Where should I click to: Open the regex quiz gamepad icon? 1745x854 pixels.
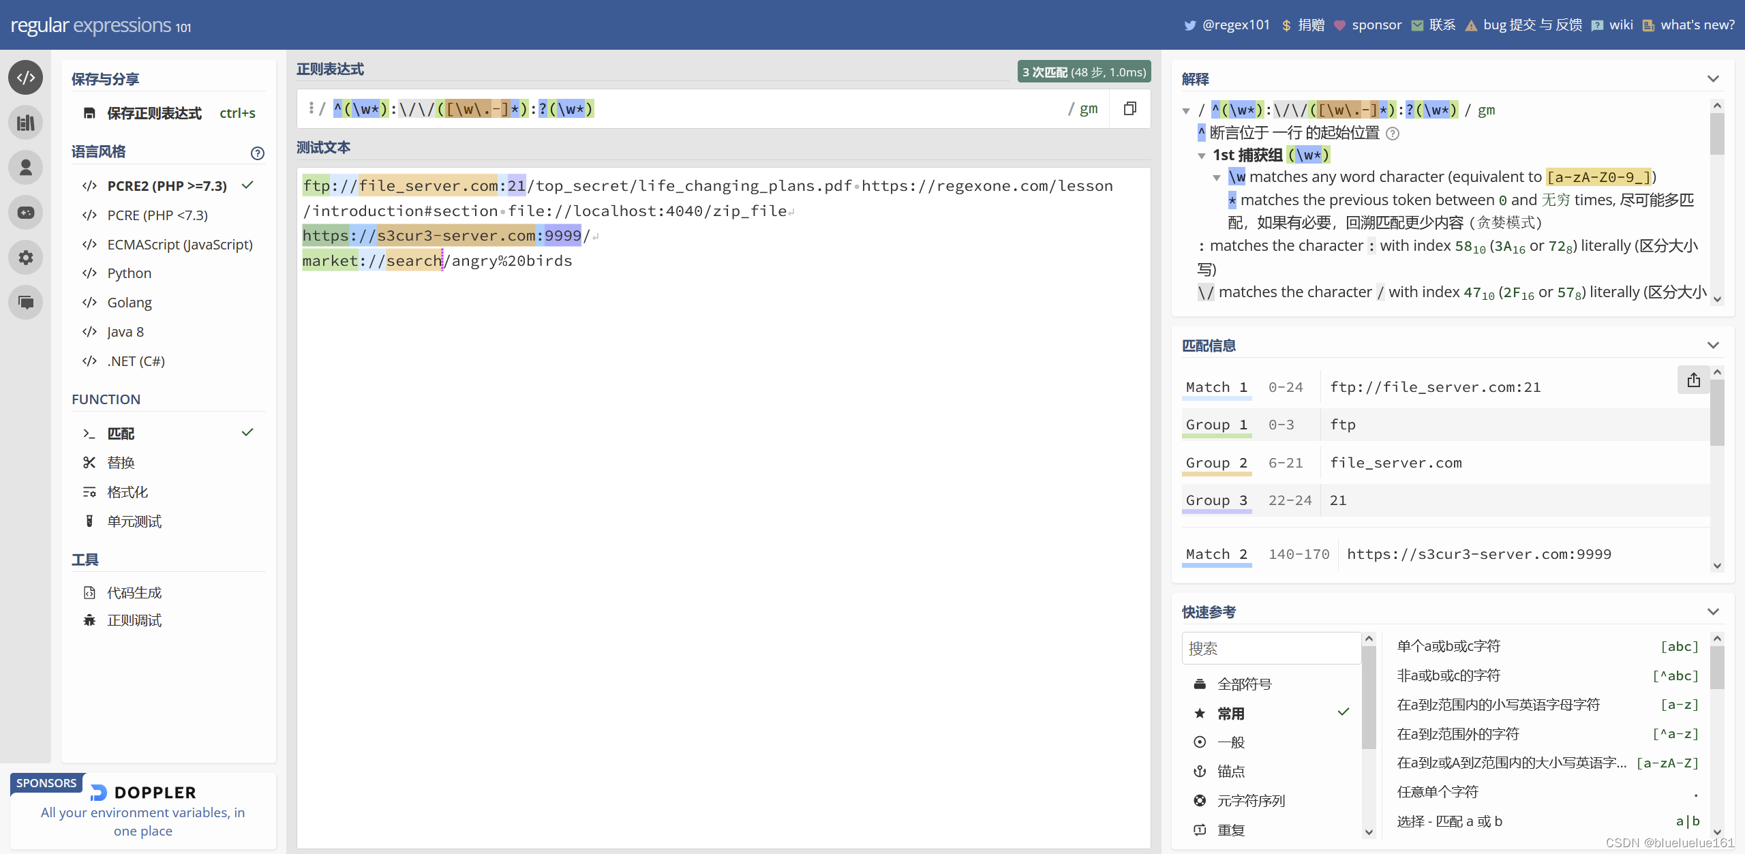[x=26, y=213]
